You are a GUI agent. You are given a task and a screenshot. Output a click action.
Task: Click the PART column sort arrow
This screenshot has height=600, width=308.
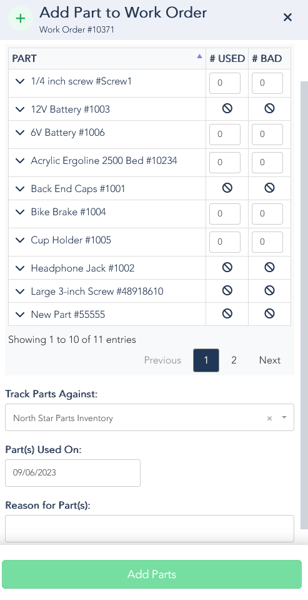click(x=199, y=56)
